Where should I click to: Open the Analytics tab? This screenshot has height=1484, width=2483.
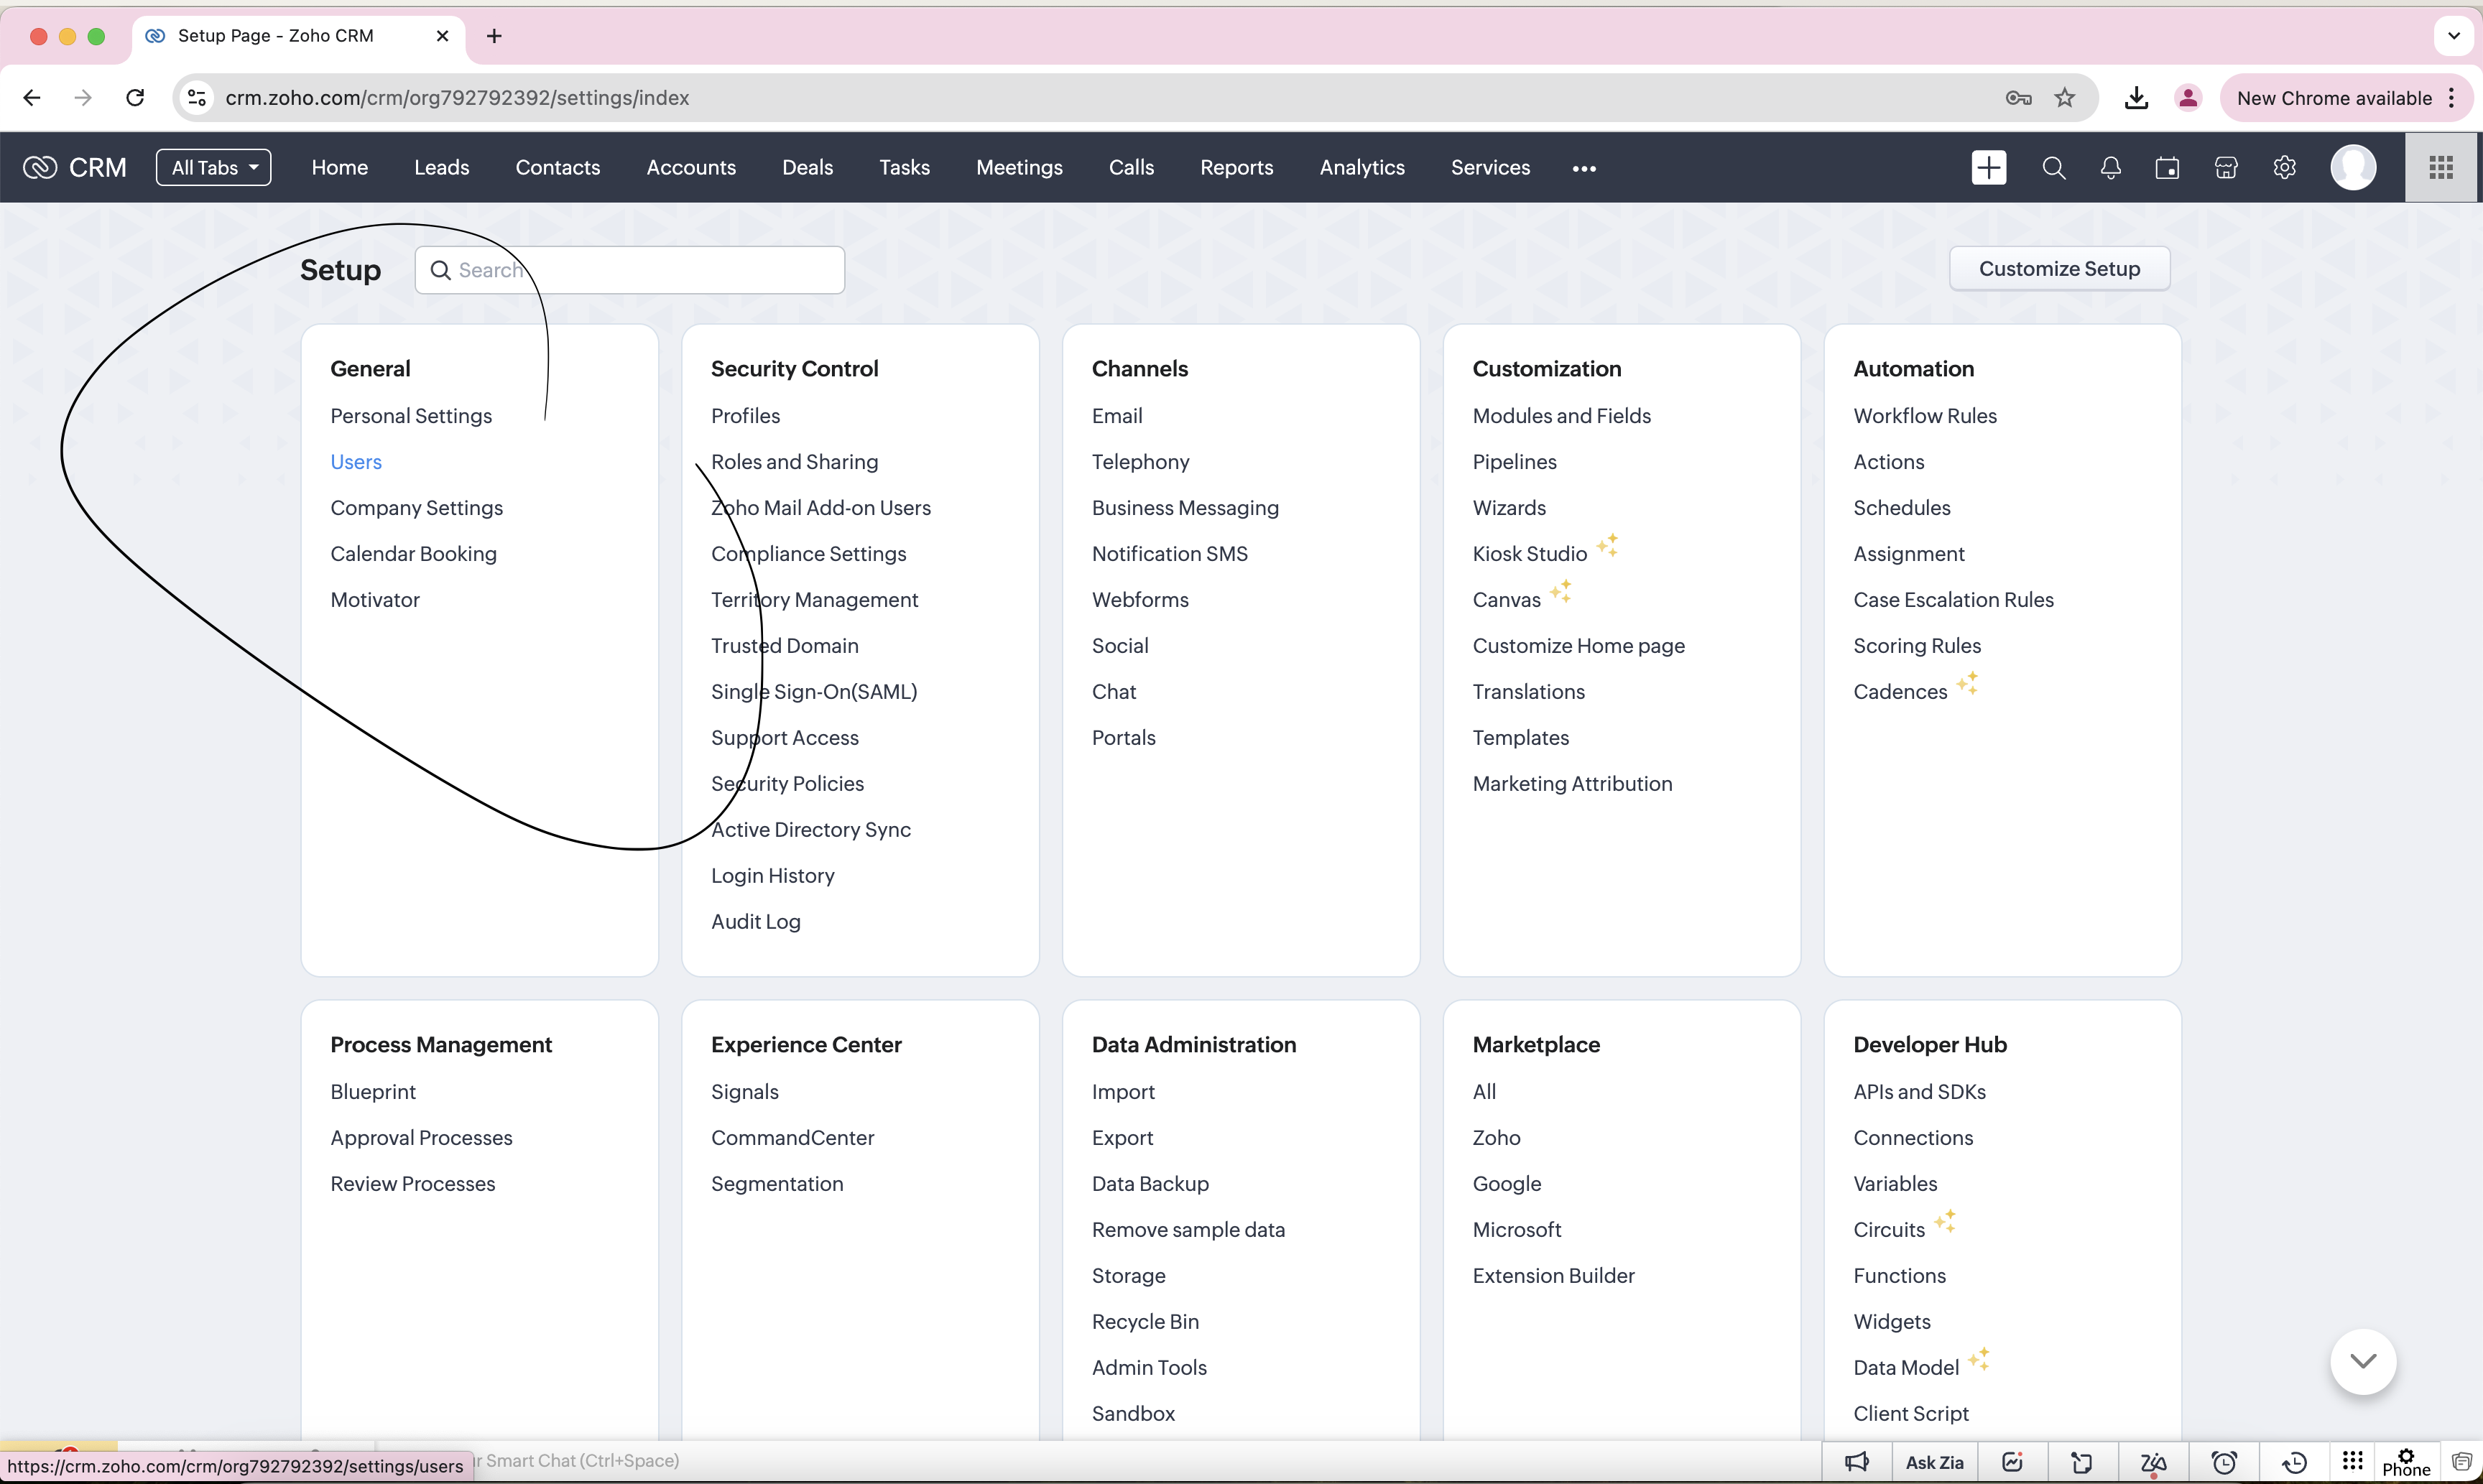click(x=1361, y=167)
